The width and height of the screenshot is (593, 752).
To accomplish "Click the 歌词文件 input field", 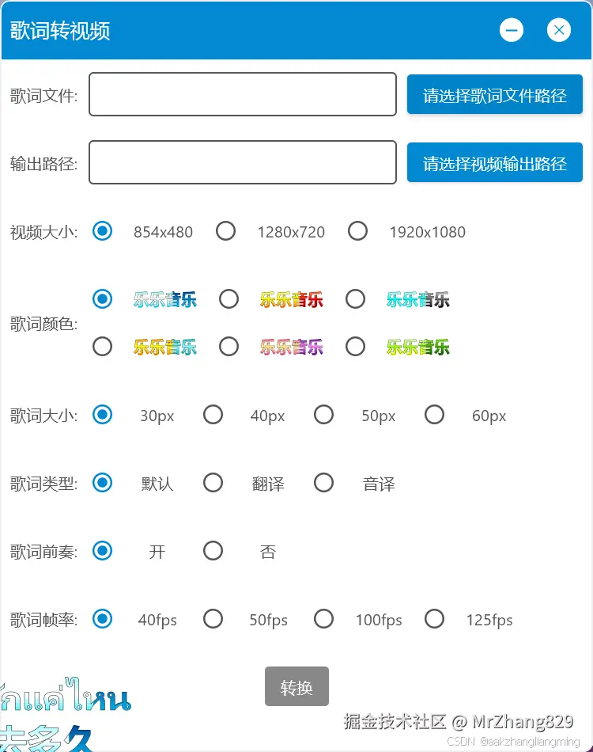I will [242, 93].
